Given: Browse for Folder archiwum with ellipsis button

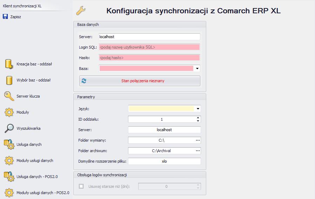Looking at the screenshot, I should pyautogui.click(x=198, y=150).
